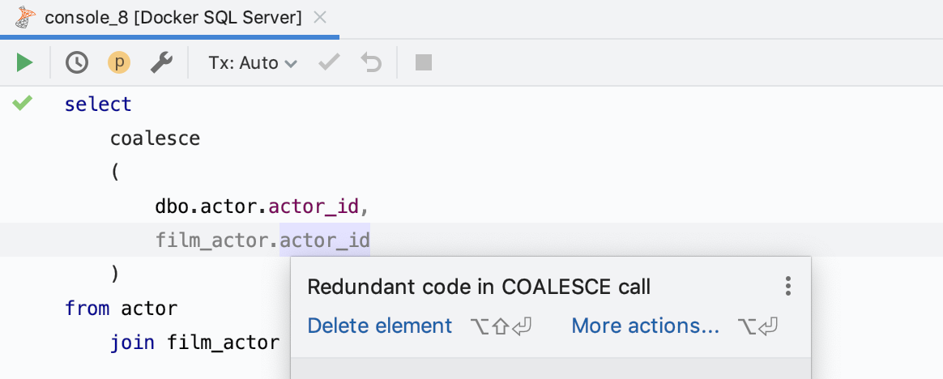Viewport: 943px width, 379px height.
Task: Expand the Tx: Auto transaction mode dropdown
Action: click(x=253, y=62)
